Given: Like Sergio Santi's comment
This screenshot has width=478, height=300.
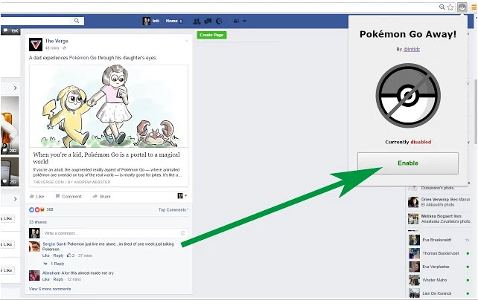Looking at the screenshot, I should pyautogui.click(x=45, y=255).
